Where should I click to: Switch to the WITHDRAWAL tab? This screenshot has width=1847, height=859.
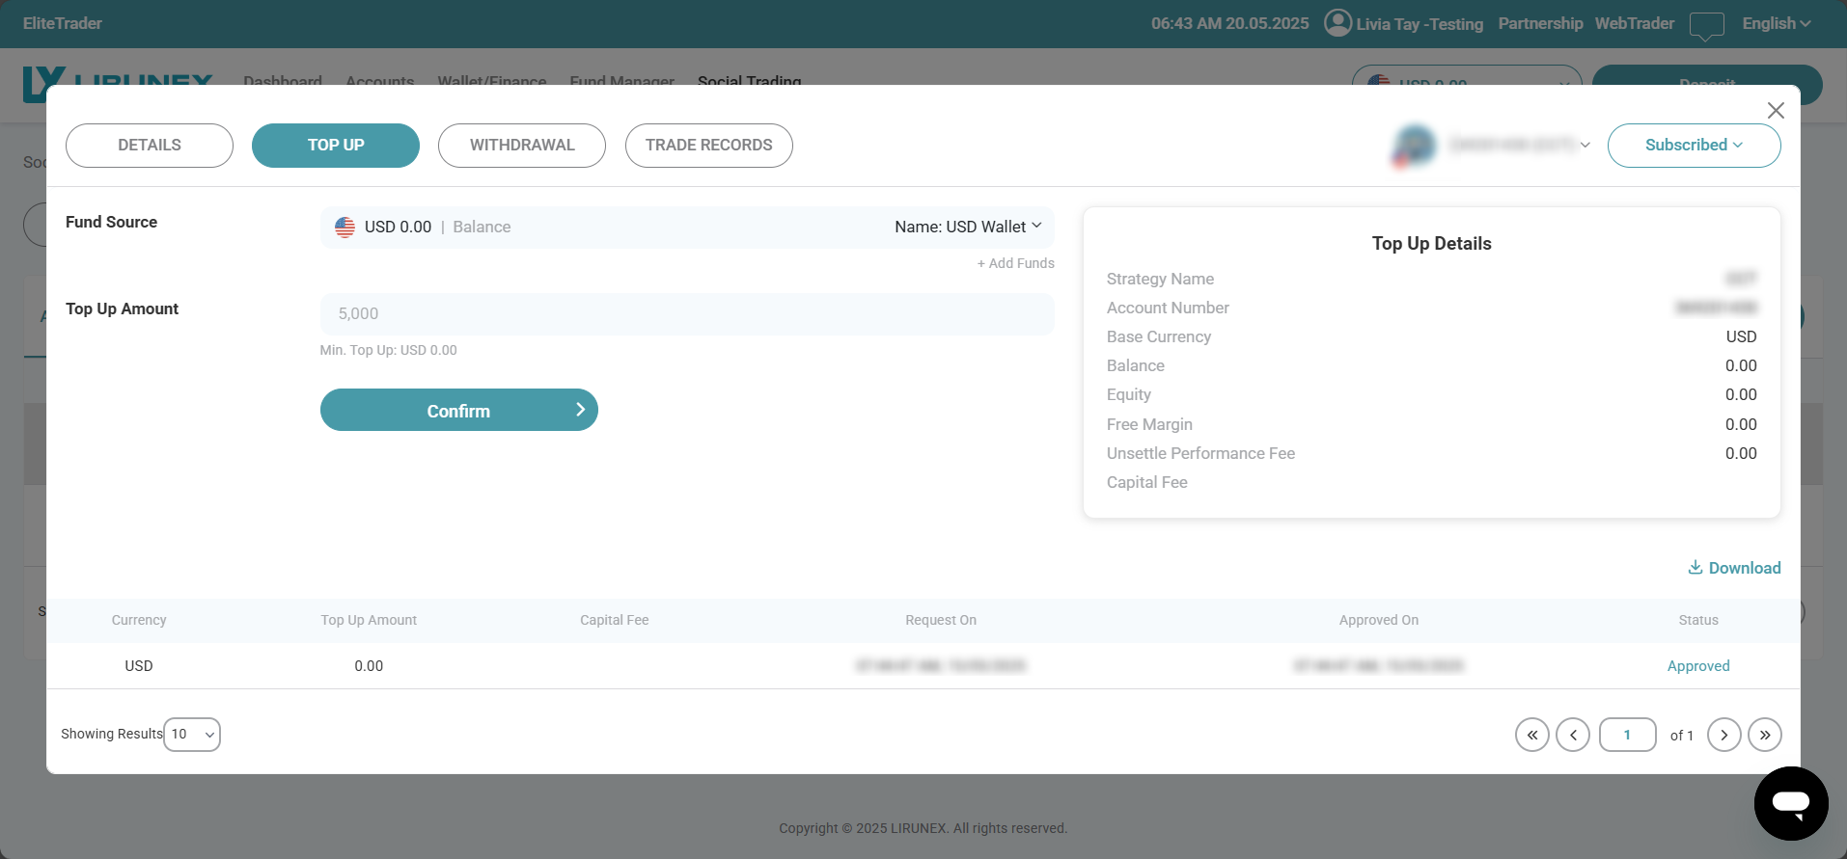tap(521, 146)
